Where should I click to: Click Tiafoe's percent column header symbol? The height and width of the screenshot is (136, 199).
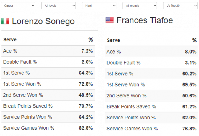point(194,40)
